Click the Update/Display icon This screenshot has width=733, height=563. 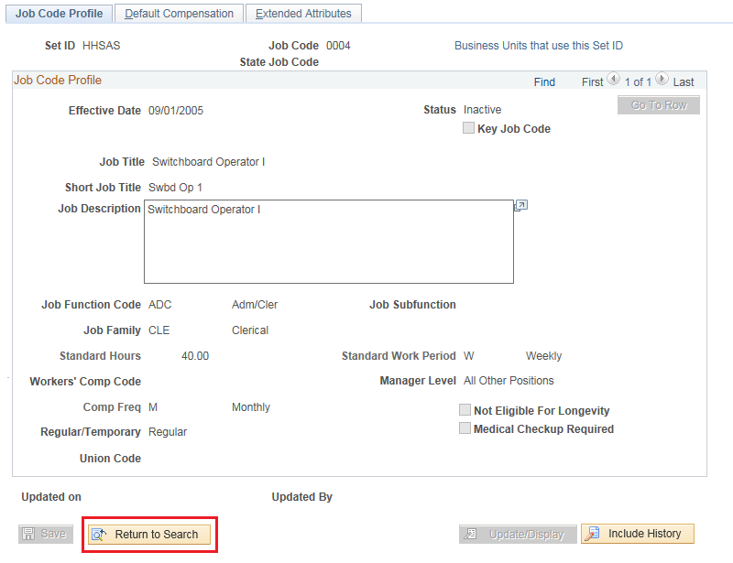pyautogui.click(x=472, y=535)
